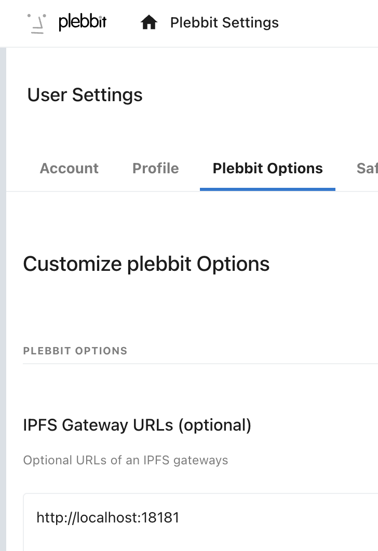Switch to the Account tab
Viewport: 378px width, 551px height.
click(69, 169)
